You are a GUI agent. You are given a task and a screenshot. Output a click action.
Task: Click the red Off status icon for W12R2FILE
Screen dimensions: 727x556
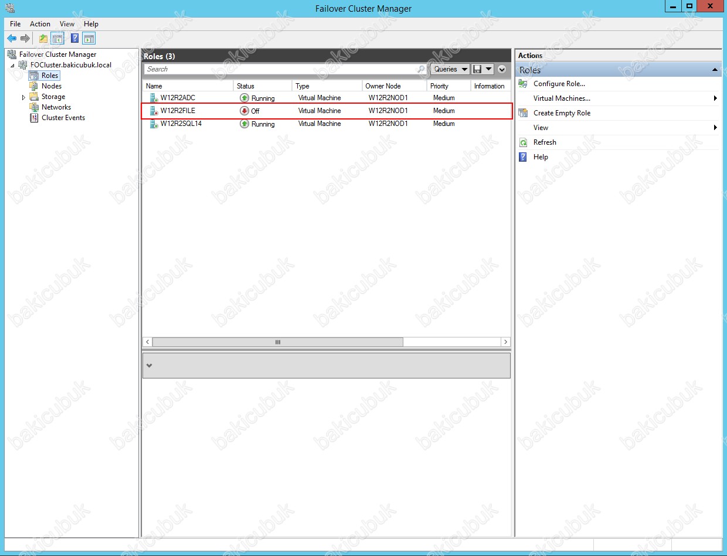(x=244, y=111)
